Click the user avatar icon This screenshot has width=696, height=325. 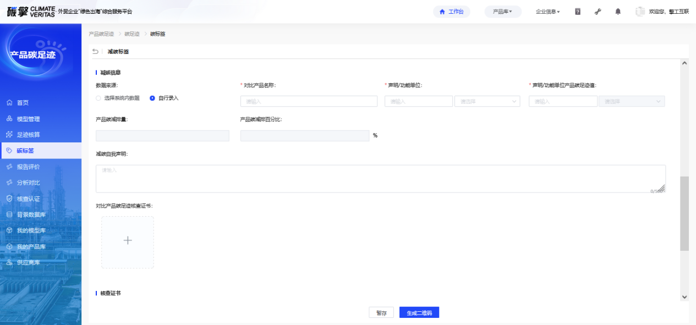click(x=640, y=12)
